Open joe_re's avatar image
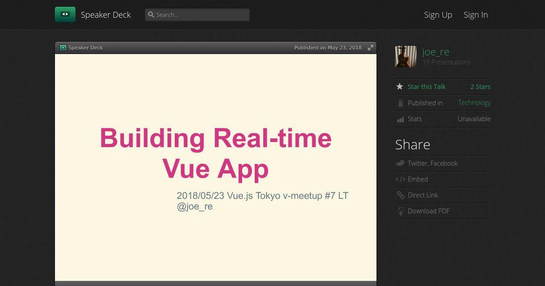This screenshot has width=545, height=286. [406, 56]
